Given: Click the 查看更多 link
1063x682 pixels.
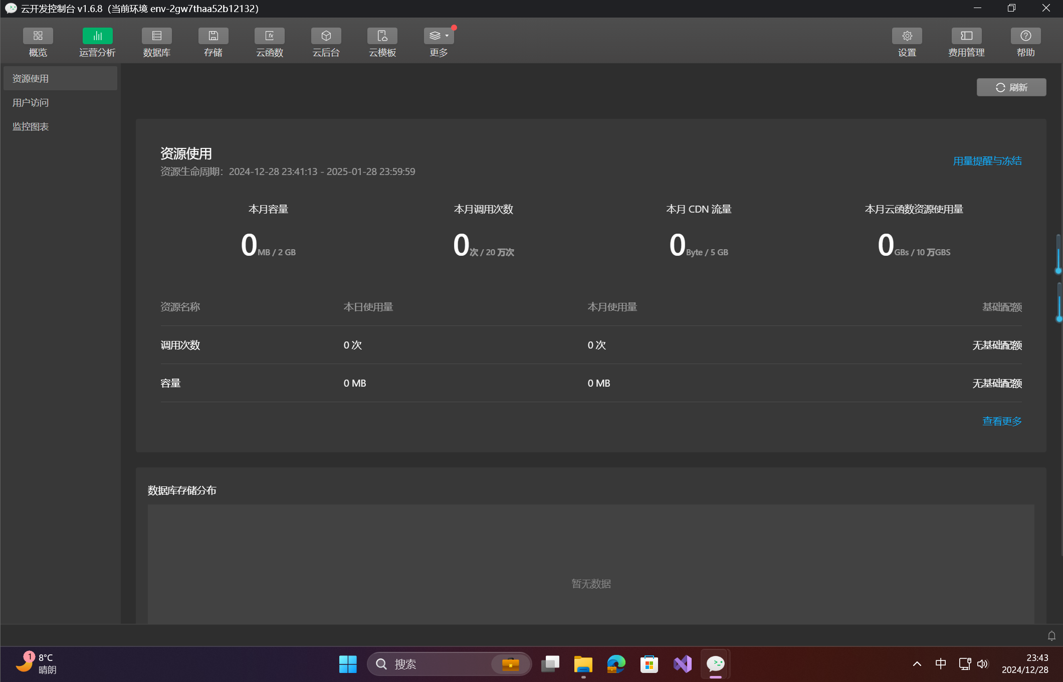Looking at the screenshot, I should click(1002, 421).
